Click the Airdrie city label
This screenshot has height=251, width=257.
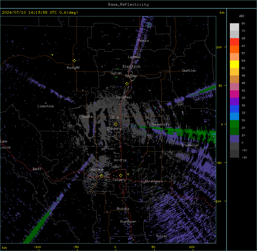(120, 160)
